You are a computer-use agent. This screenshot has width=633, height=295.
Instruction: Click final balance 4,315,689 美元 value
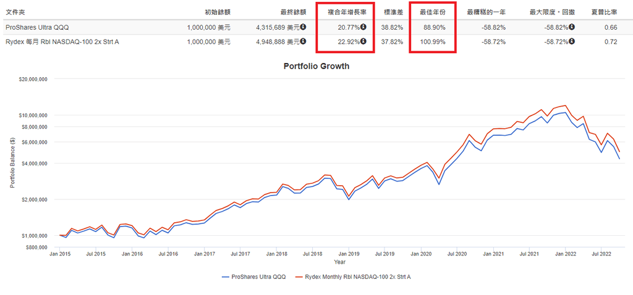pos(278,28)
